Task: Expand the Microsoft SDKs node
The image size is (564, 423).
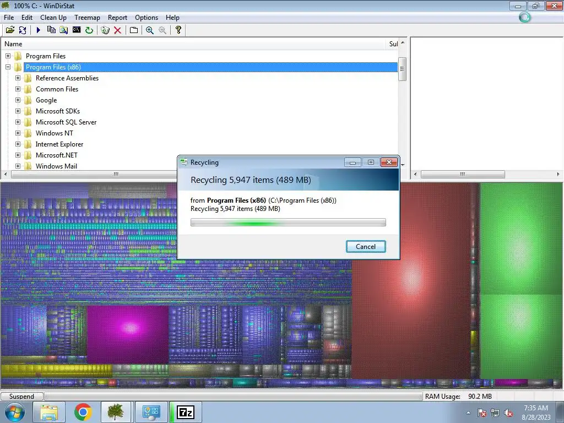Action: coord(18,111)
